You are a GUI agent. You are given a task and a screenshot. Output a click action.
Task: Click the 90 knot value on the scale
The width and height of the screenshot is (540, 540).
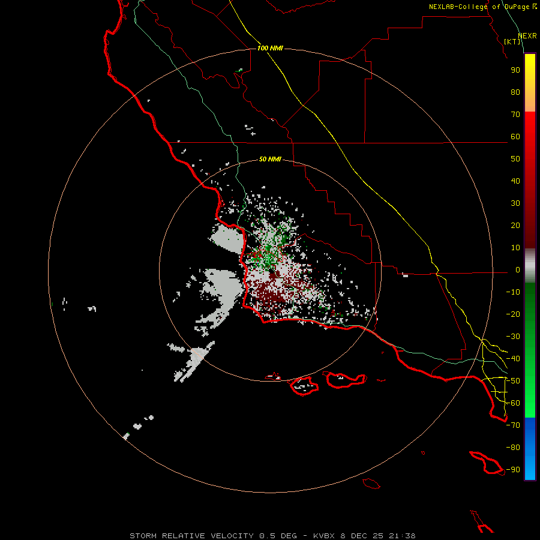(x=515, y=70)
